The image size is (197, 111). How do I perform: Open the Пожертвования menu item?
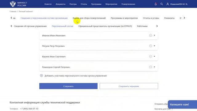128,4
